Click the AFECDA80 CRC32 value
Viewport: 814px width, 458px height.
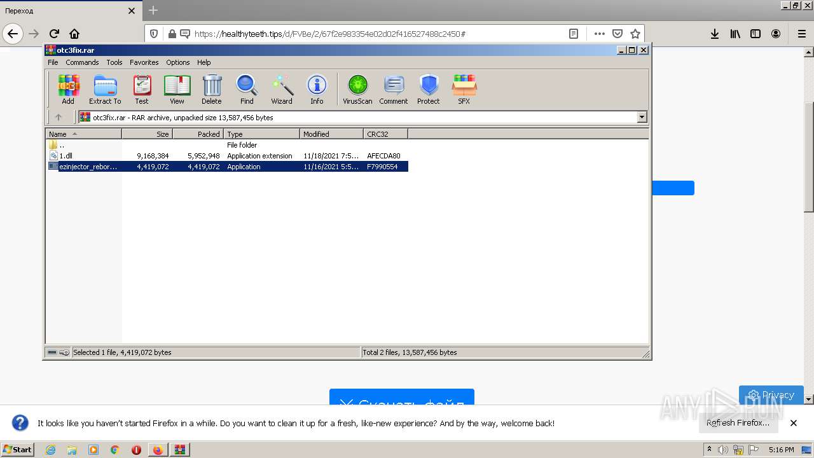[x=383, y=156]
